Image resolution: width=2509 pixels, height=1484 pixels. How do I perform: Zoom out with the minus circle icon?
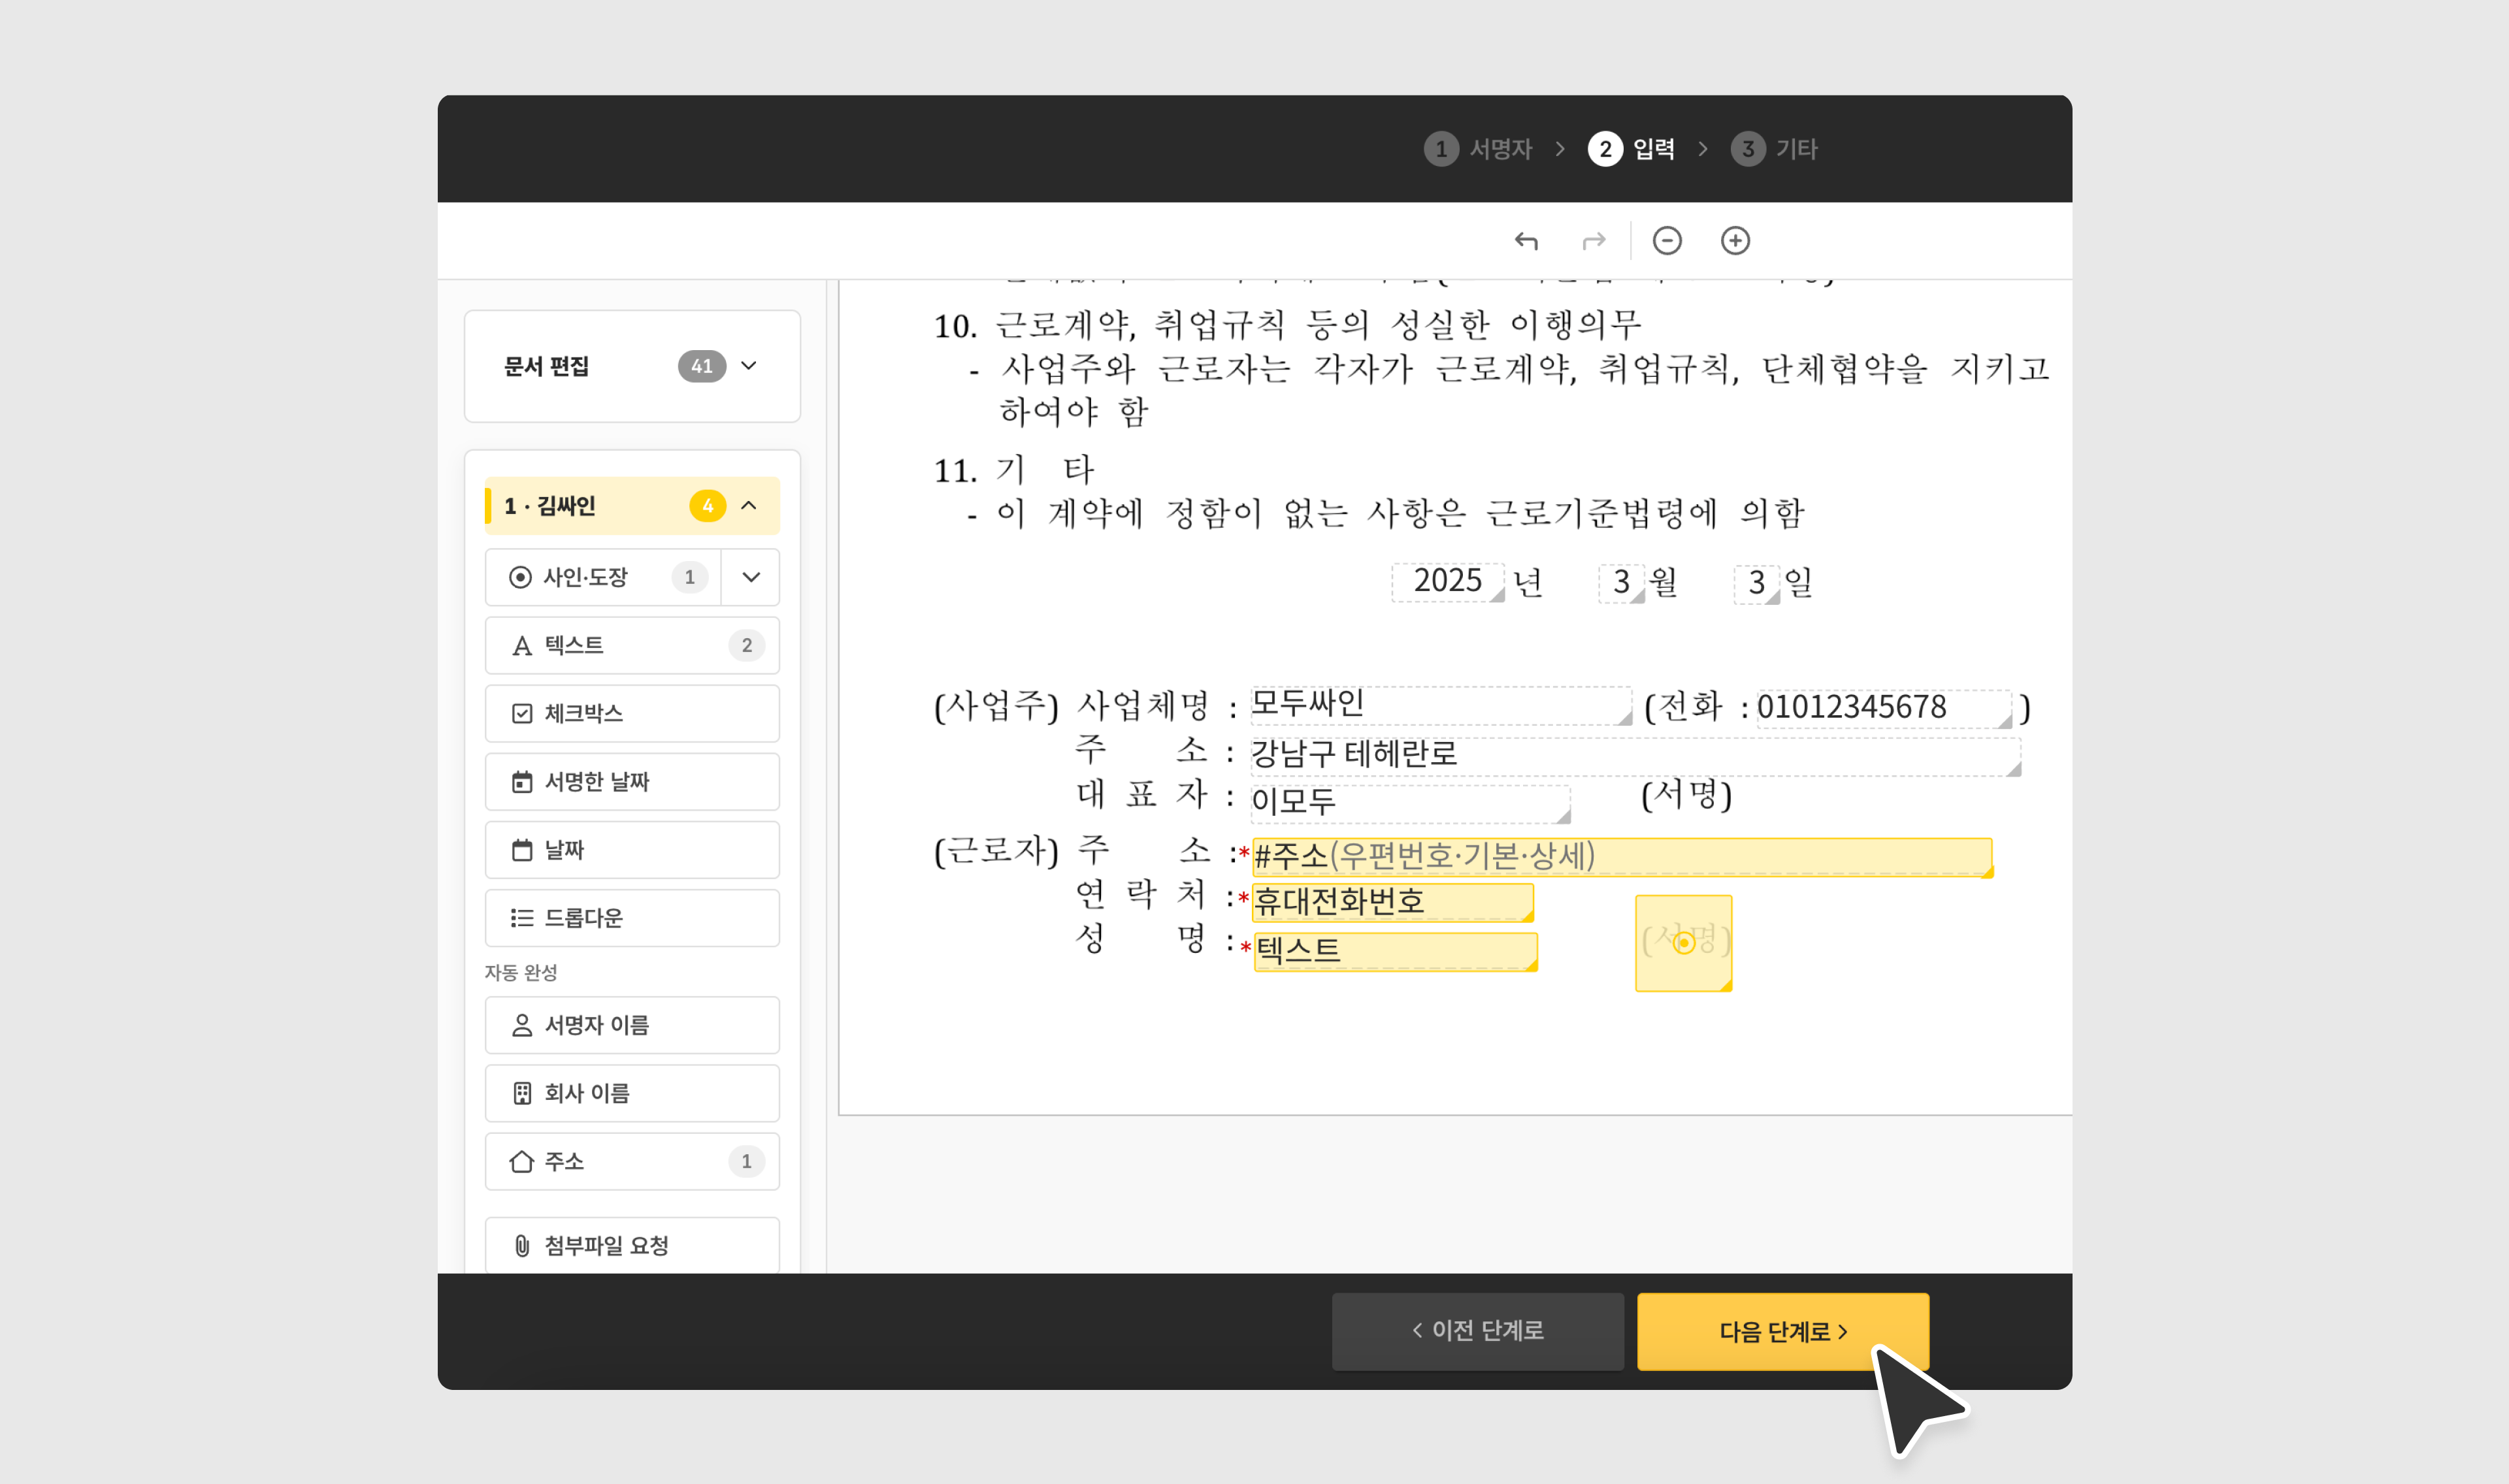tap(1667, 241)
